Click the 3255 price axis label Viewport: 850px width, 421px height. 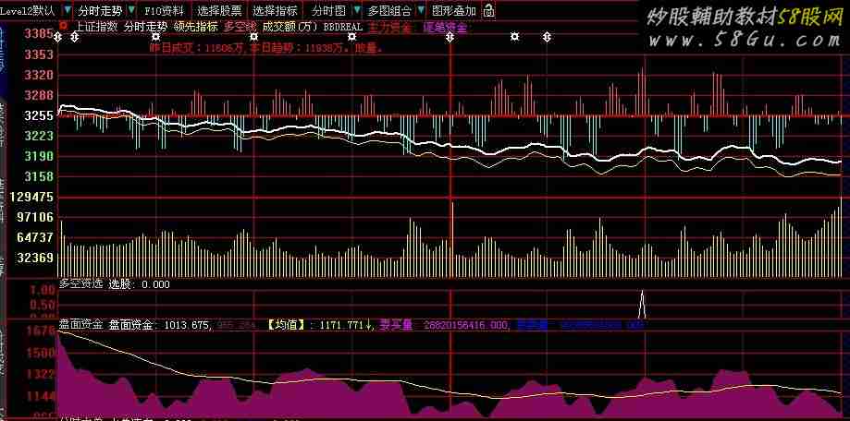point(39,115)
